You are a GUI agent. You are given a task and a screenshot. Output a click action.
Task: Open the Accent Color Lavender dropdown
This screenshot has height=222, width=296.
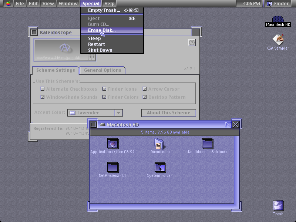pyautogui.click(x=95, y=113)
